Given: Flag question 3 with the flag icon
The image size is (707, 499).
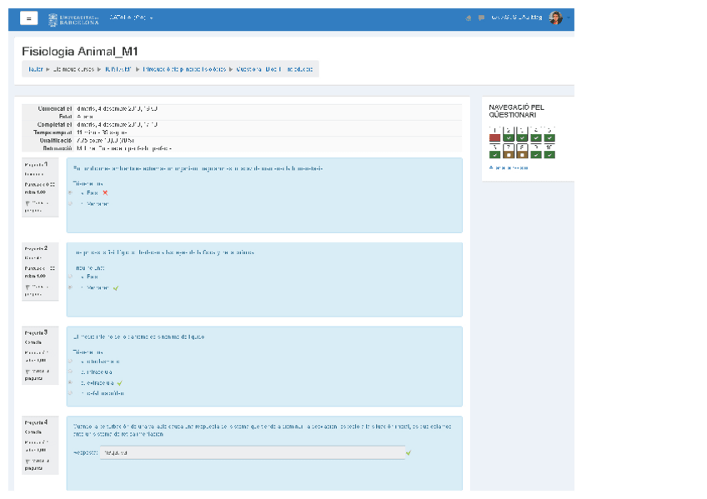Looking at the screenshot, I should (x=28, y=370).
